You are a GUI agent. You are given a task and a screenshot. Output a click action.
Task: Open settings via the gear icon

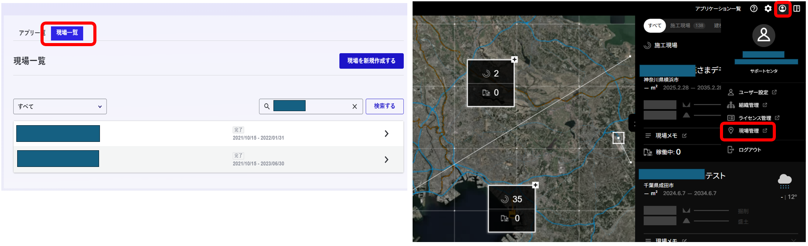[x=768, y=8]
